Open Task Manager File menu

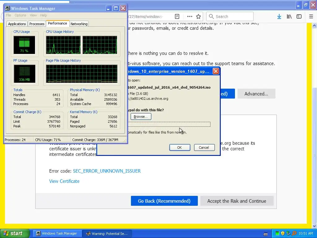pyautogui.click(x=8, y=15)
